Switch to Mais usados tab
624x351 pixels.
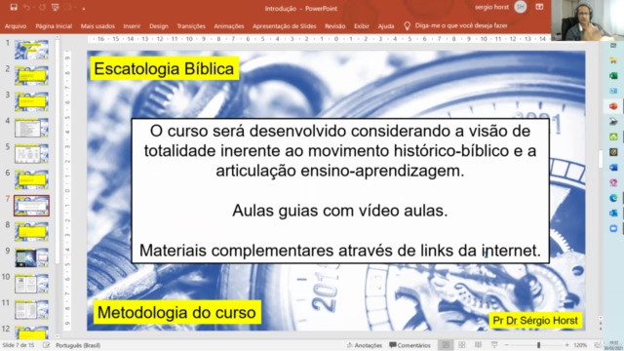click(x=97, y=26)
